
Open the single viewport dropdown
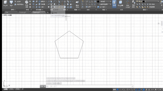[x=102, y=7]
